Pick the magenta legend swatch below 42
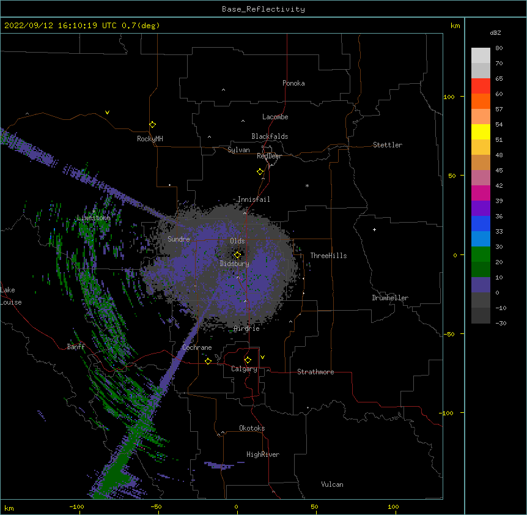Screen dimensions: 527x515 point(481,193)
